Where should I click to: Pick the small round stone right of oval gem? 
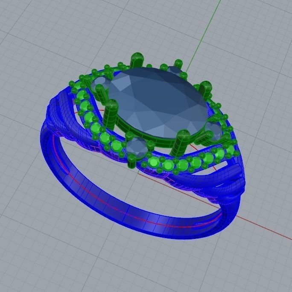(214, 131)
